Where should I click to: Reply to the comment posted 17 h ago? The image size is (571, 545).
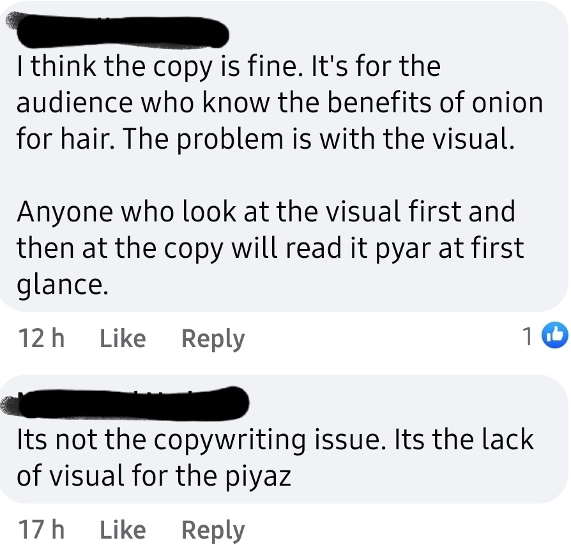coord(213,531)
